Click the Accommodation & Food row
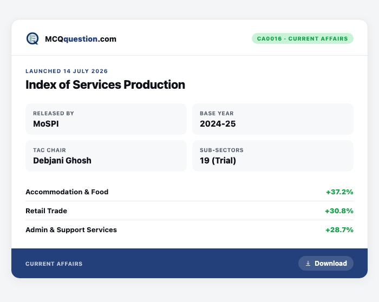 coord(190,192)
